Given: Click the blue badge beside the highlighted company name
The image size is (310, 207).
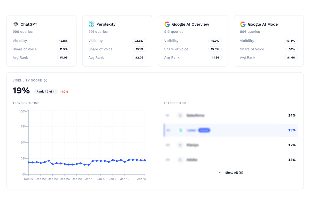Looking at the screenshot, I should coord(204,130).
